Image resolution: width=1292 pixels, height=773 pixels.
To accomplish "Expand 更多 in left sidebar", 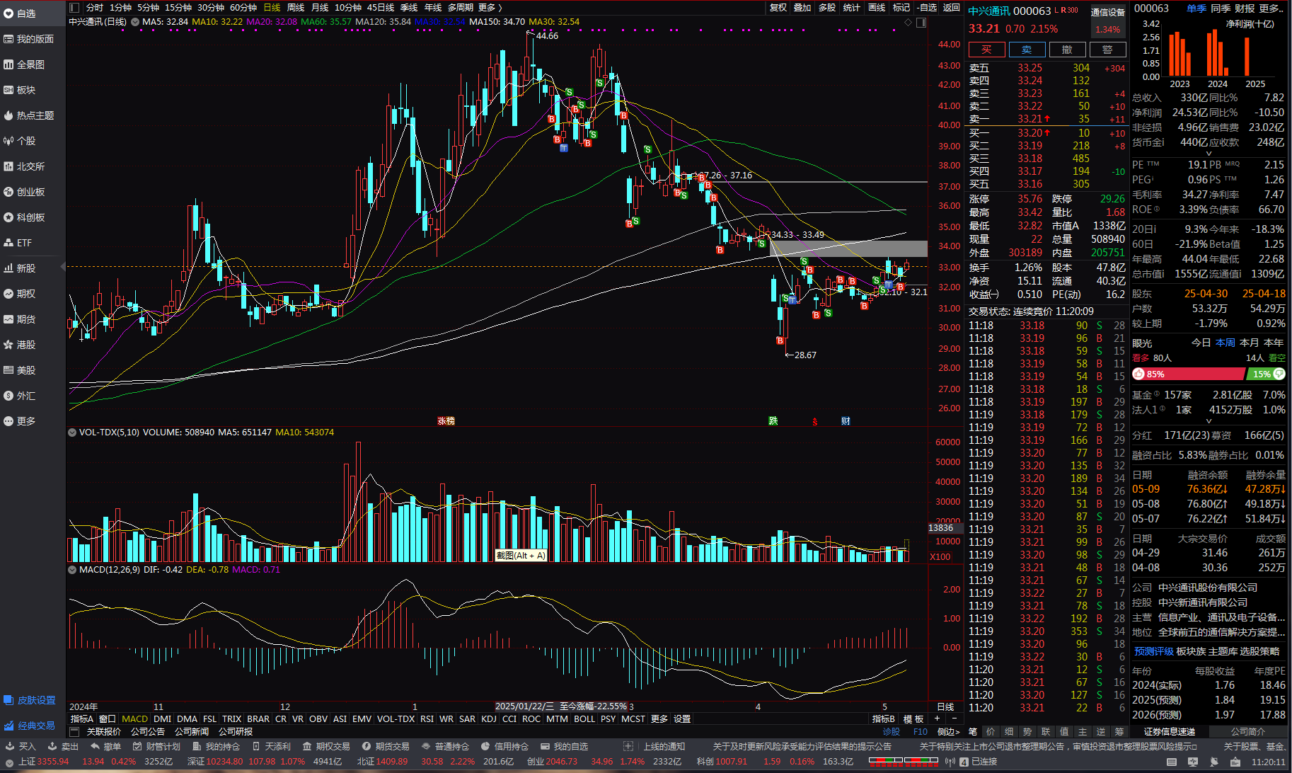I will point(20,421).
